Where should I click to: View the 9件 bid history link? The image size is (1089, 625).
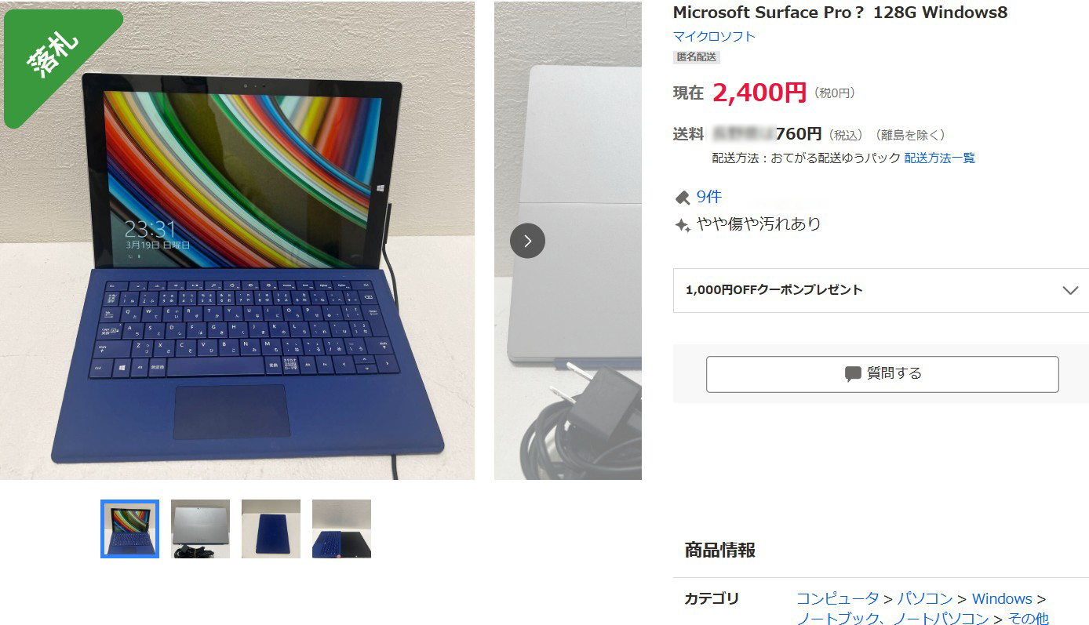708,197
